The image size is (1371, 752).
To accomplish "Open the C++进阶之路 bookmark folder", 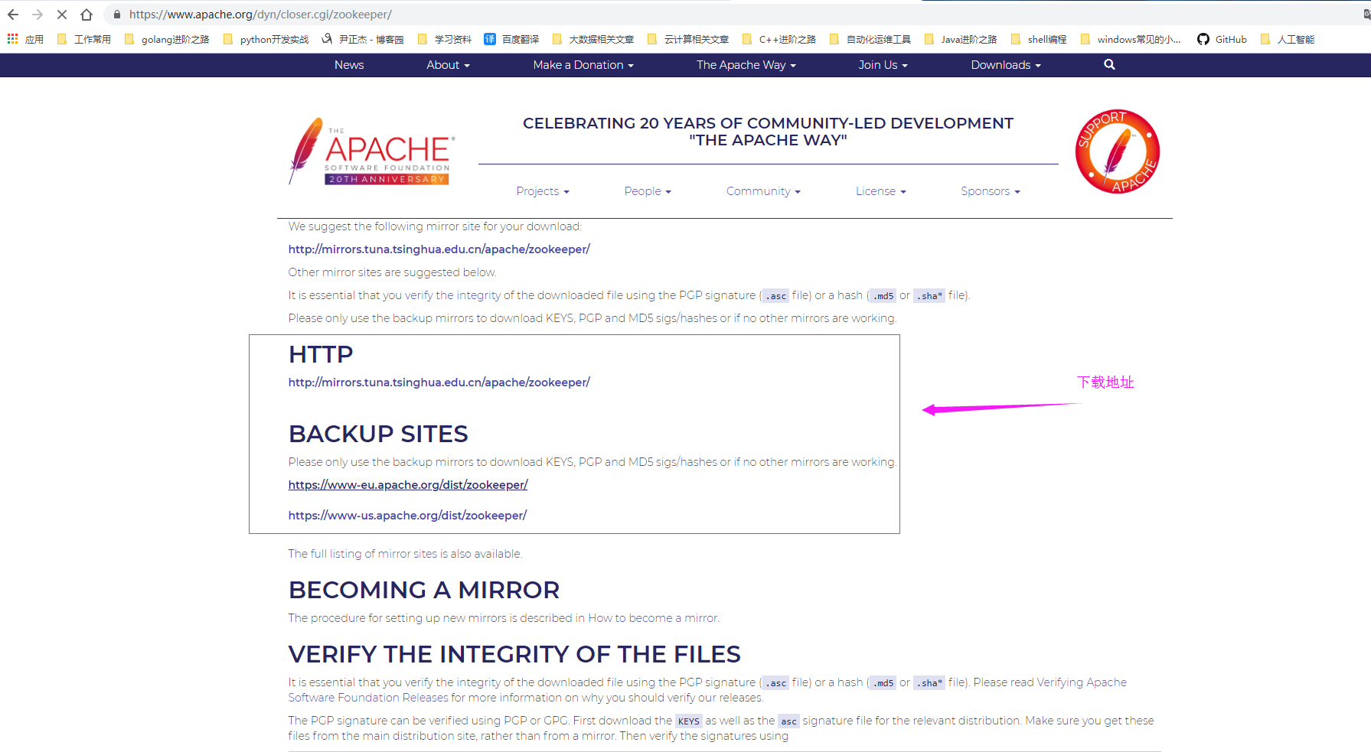I will point(779,39).
